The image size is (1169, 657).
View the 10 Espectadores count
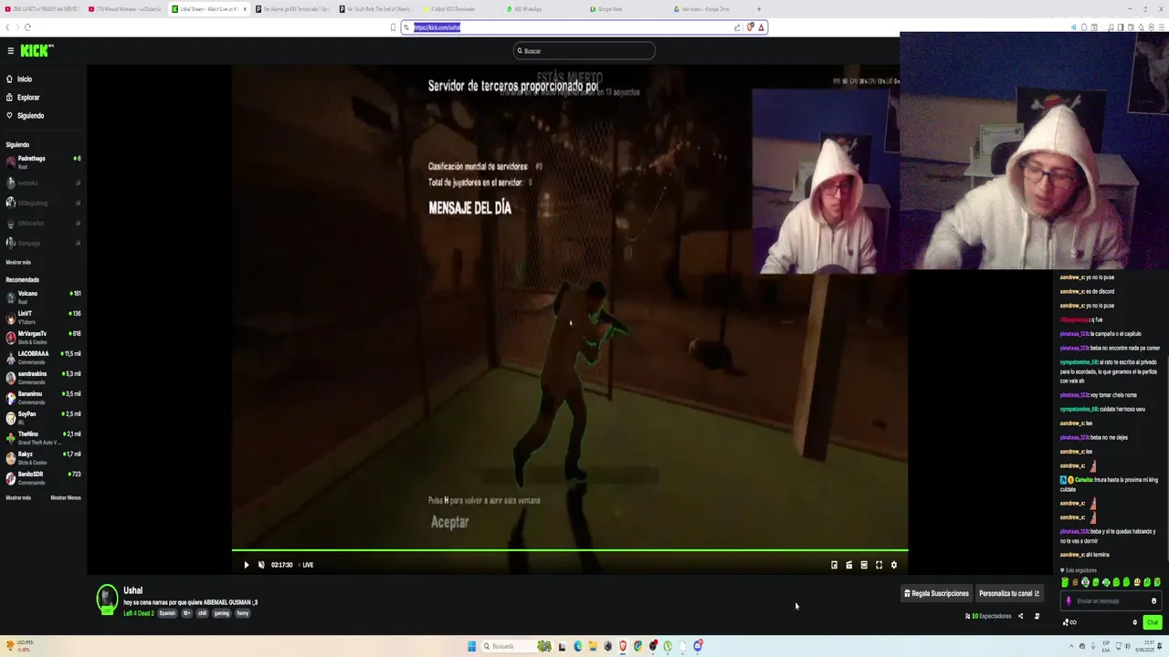click(x=988, y=616)
